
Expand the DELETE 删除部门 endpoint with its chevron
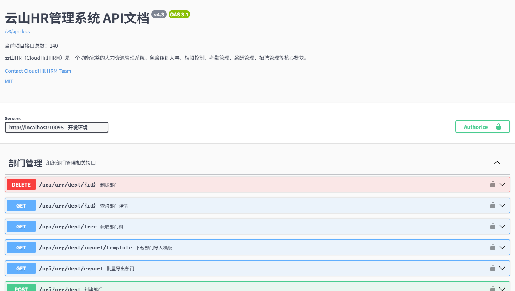[502, 184]
